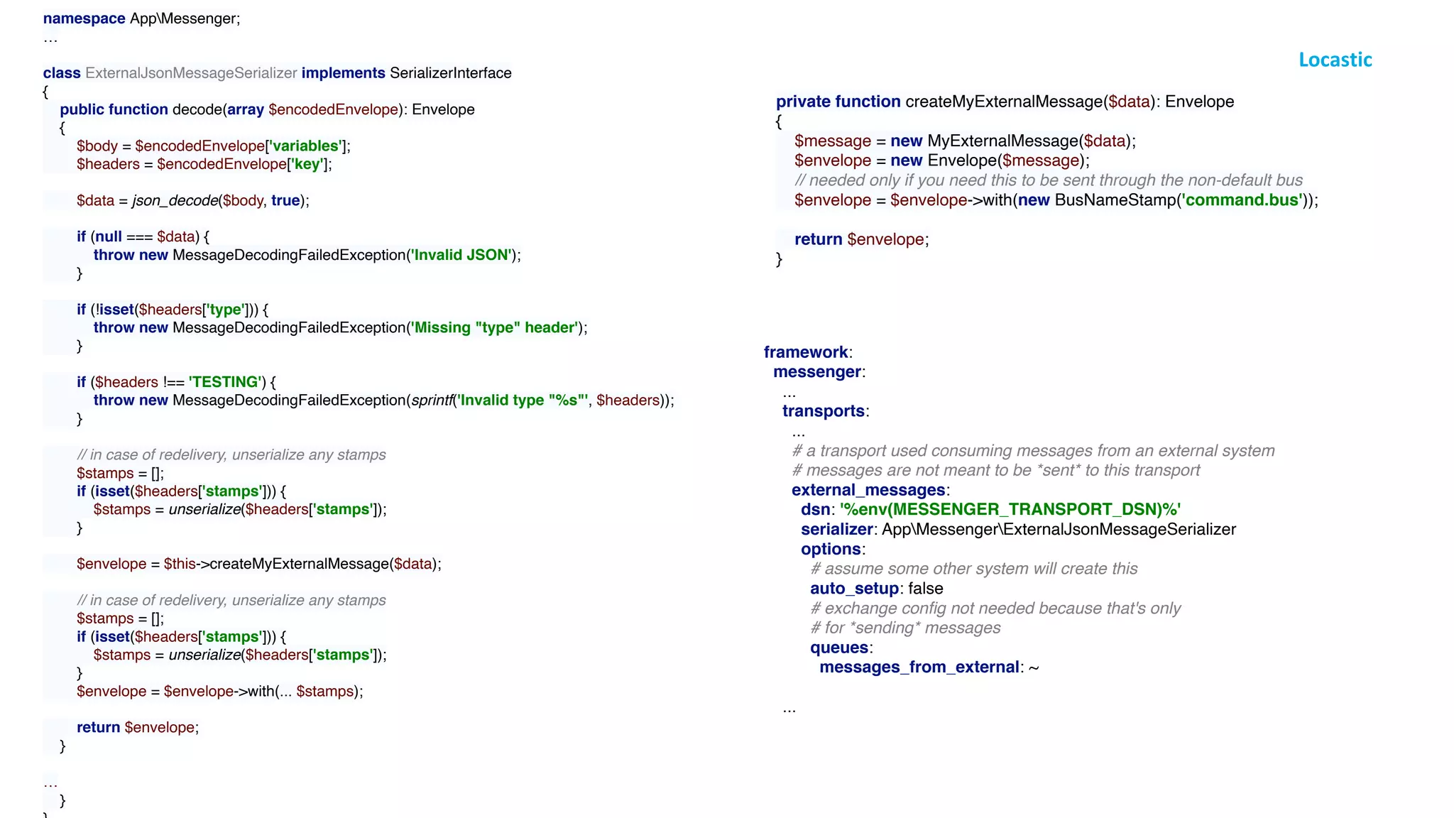The width and height of the screenshot is (1454, 818).
Task: Click the $body = $encodedEnvelope['variables'] line
Action: [x=214, y=146]
